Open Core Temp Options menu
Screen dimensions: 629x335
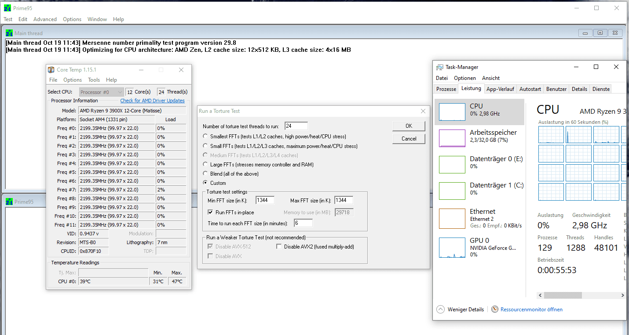(73, 80)
